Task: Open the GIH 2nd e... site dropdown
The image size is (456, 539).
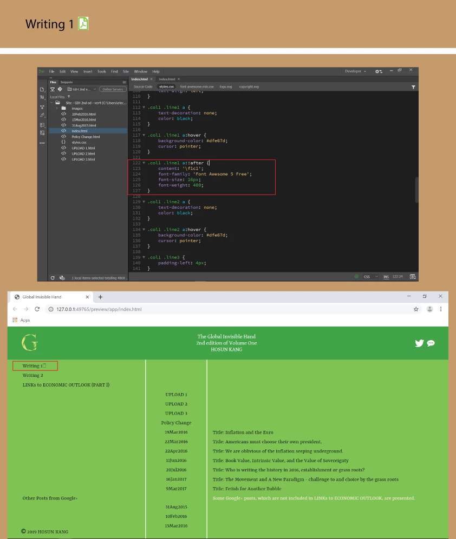Action: (82, 89)
